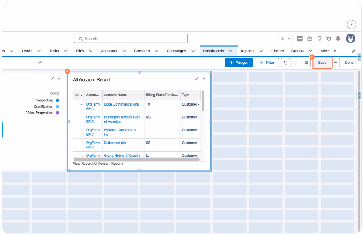Click the edit navigation bar pencil

pyautogui.click(x=354, y=51)
